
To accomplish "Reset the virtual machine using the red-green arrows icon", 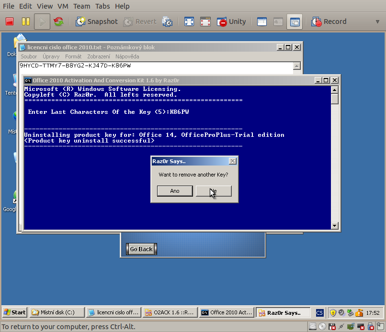I will [58, 22].
